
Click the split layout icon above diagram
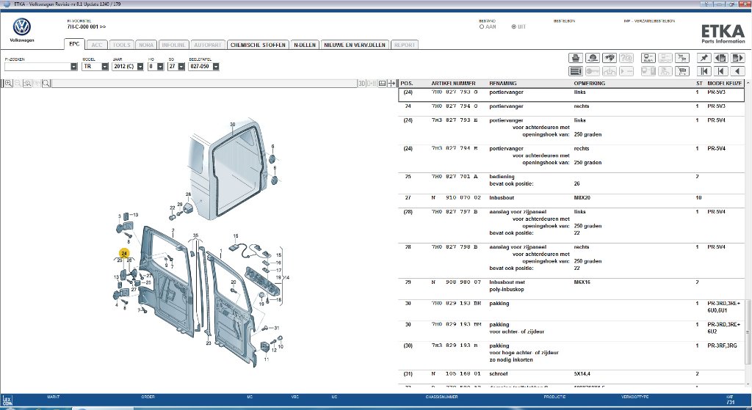pos(382,84)
